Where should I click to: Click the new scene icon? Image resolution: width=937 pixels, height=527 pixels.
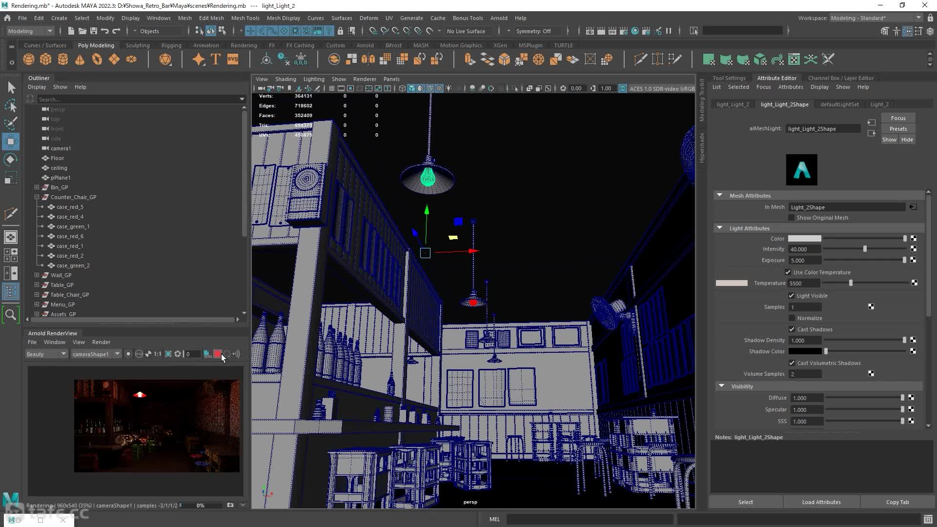pyautogui.click(x=71, y=31)
